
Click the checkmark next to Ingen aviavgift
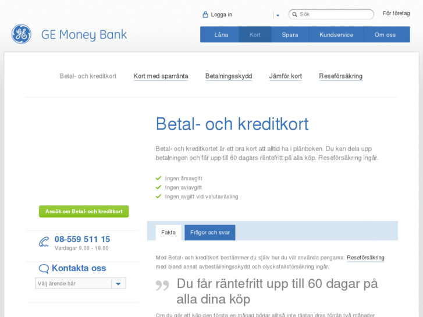pos(158,187)
